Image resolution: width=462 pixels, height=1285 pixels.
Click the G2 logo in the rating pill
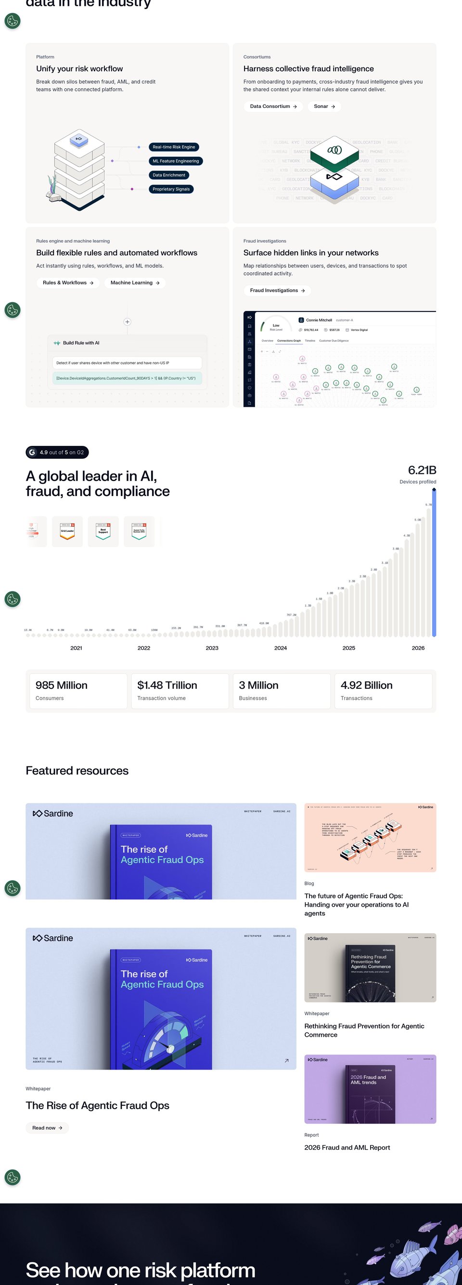coord(32,453)
